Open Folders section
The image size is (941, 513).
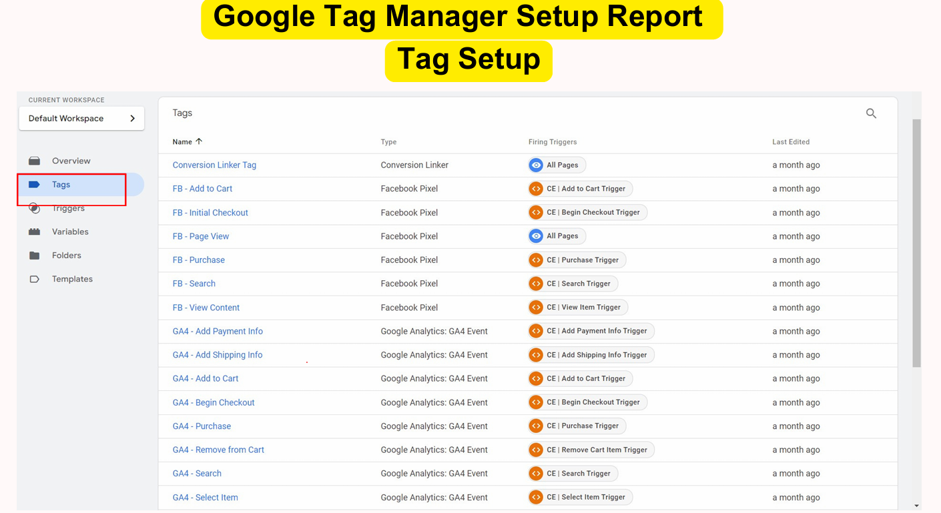(67, 255)
